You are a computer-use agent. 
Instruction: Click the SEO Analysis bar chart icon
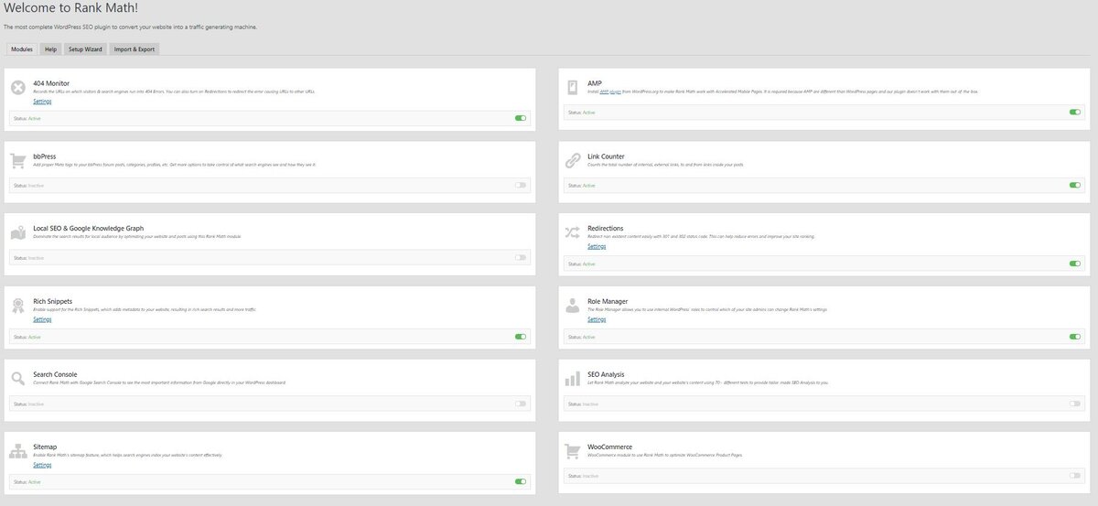click(572, 378)
